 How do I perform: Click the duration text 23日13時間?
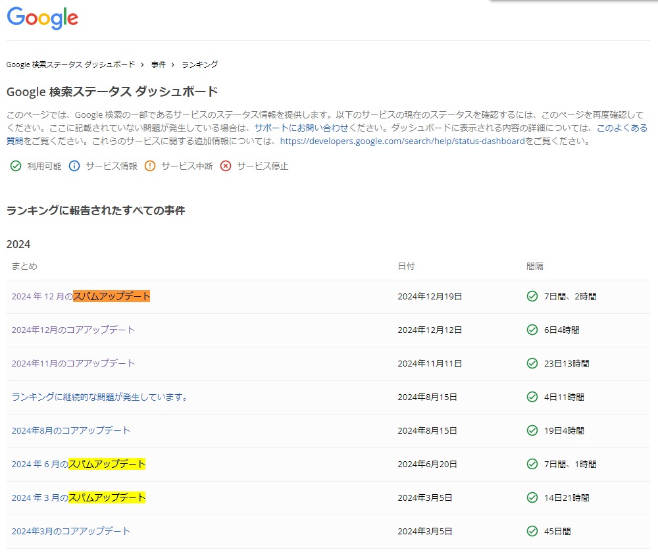[x=567, y=363]
